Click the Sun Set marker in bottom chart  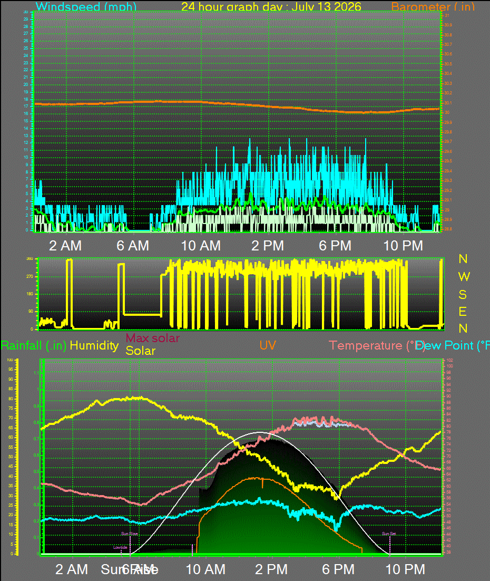(x=389, y=534)
